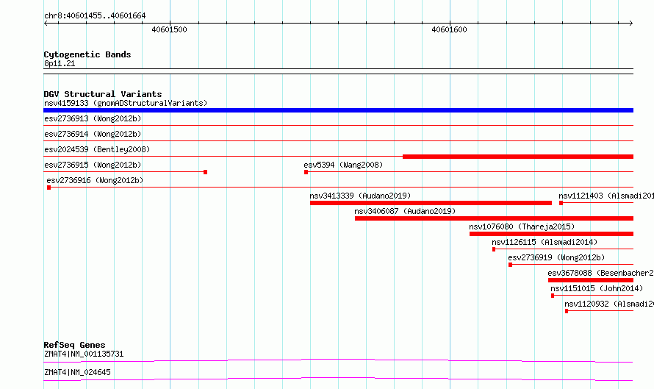Select the nsv4159133 (gnomADStructuralVariants) label
Image resolution: width=654 pixels, height=389 pixels.
126,103
